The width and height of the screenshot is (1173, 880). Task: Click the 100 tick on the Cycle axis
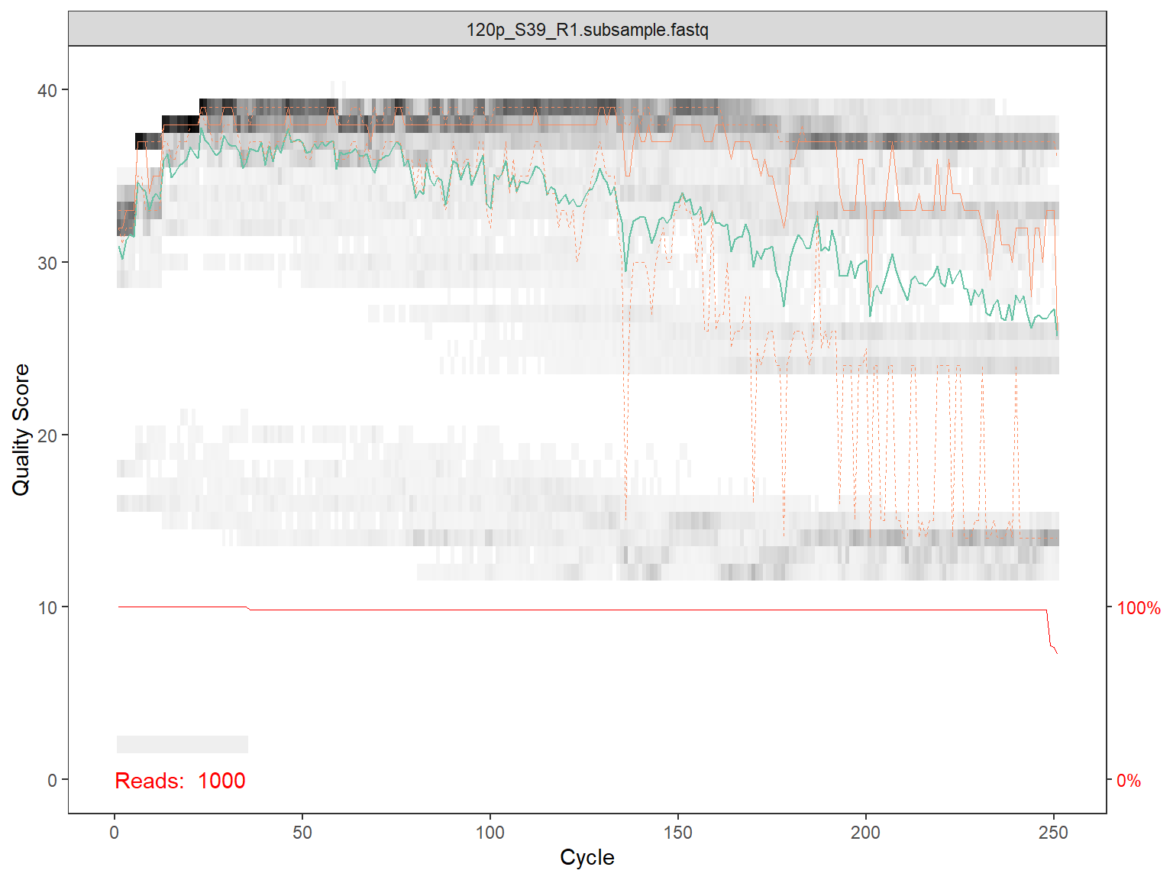pos(490,833)
